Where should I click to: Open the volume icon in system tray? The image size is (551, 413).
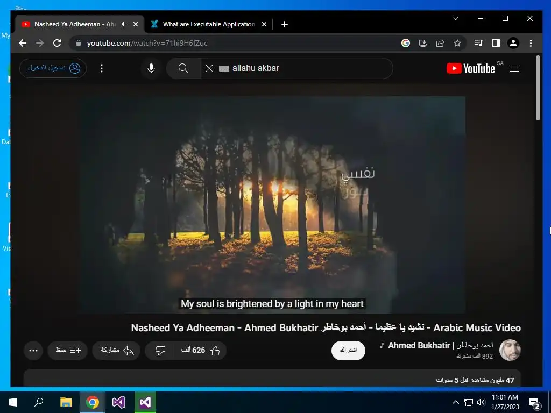click(481, 402)
